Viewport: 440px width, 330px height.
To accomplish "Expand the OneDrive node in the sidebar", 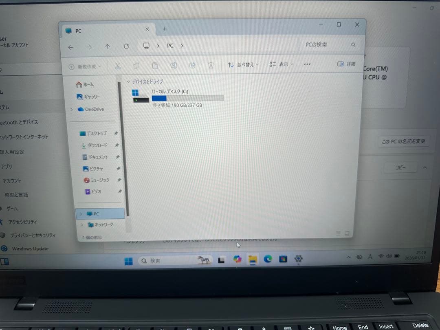I will pyautogui.click(x=72, y=109).
